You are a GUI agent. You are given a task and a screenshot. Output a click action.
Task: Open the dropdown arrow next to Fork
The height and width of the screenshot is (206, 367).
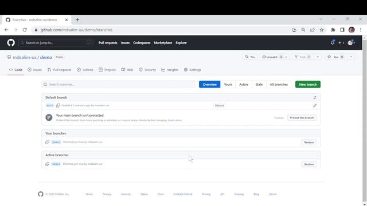pos(318,57)
